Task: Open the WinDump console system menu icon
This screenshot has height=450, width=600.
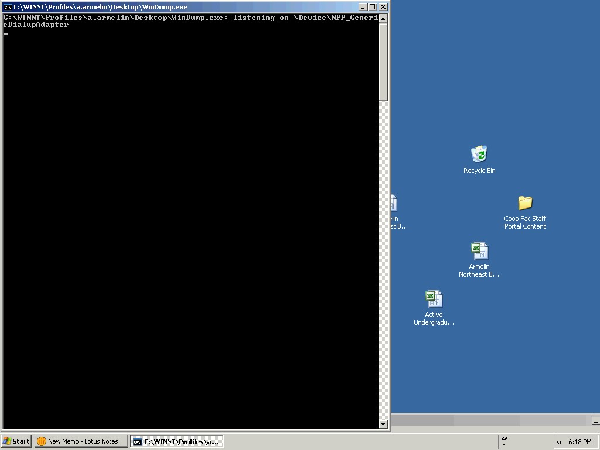Action: tap(8, 7)
